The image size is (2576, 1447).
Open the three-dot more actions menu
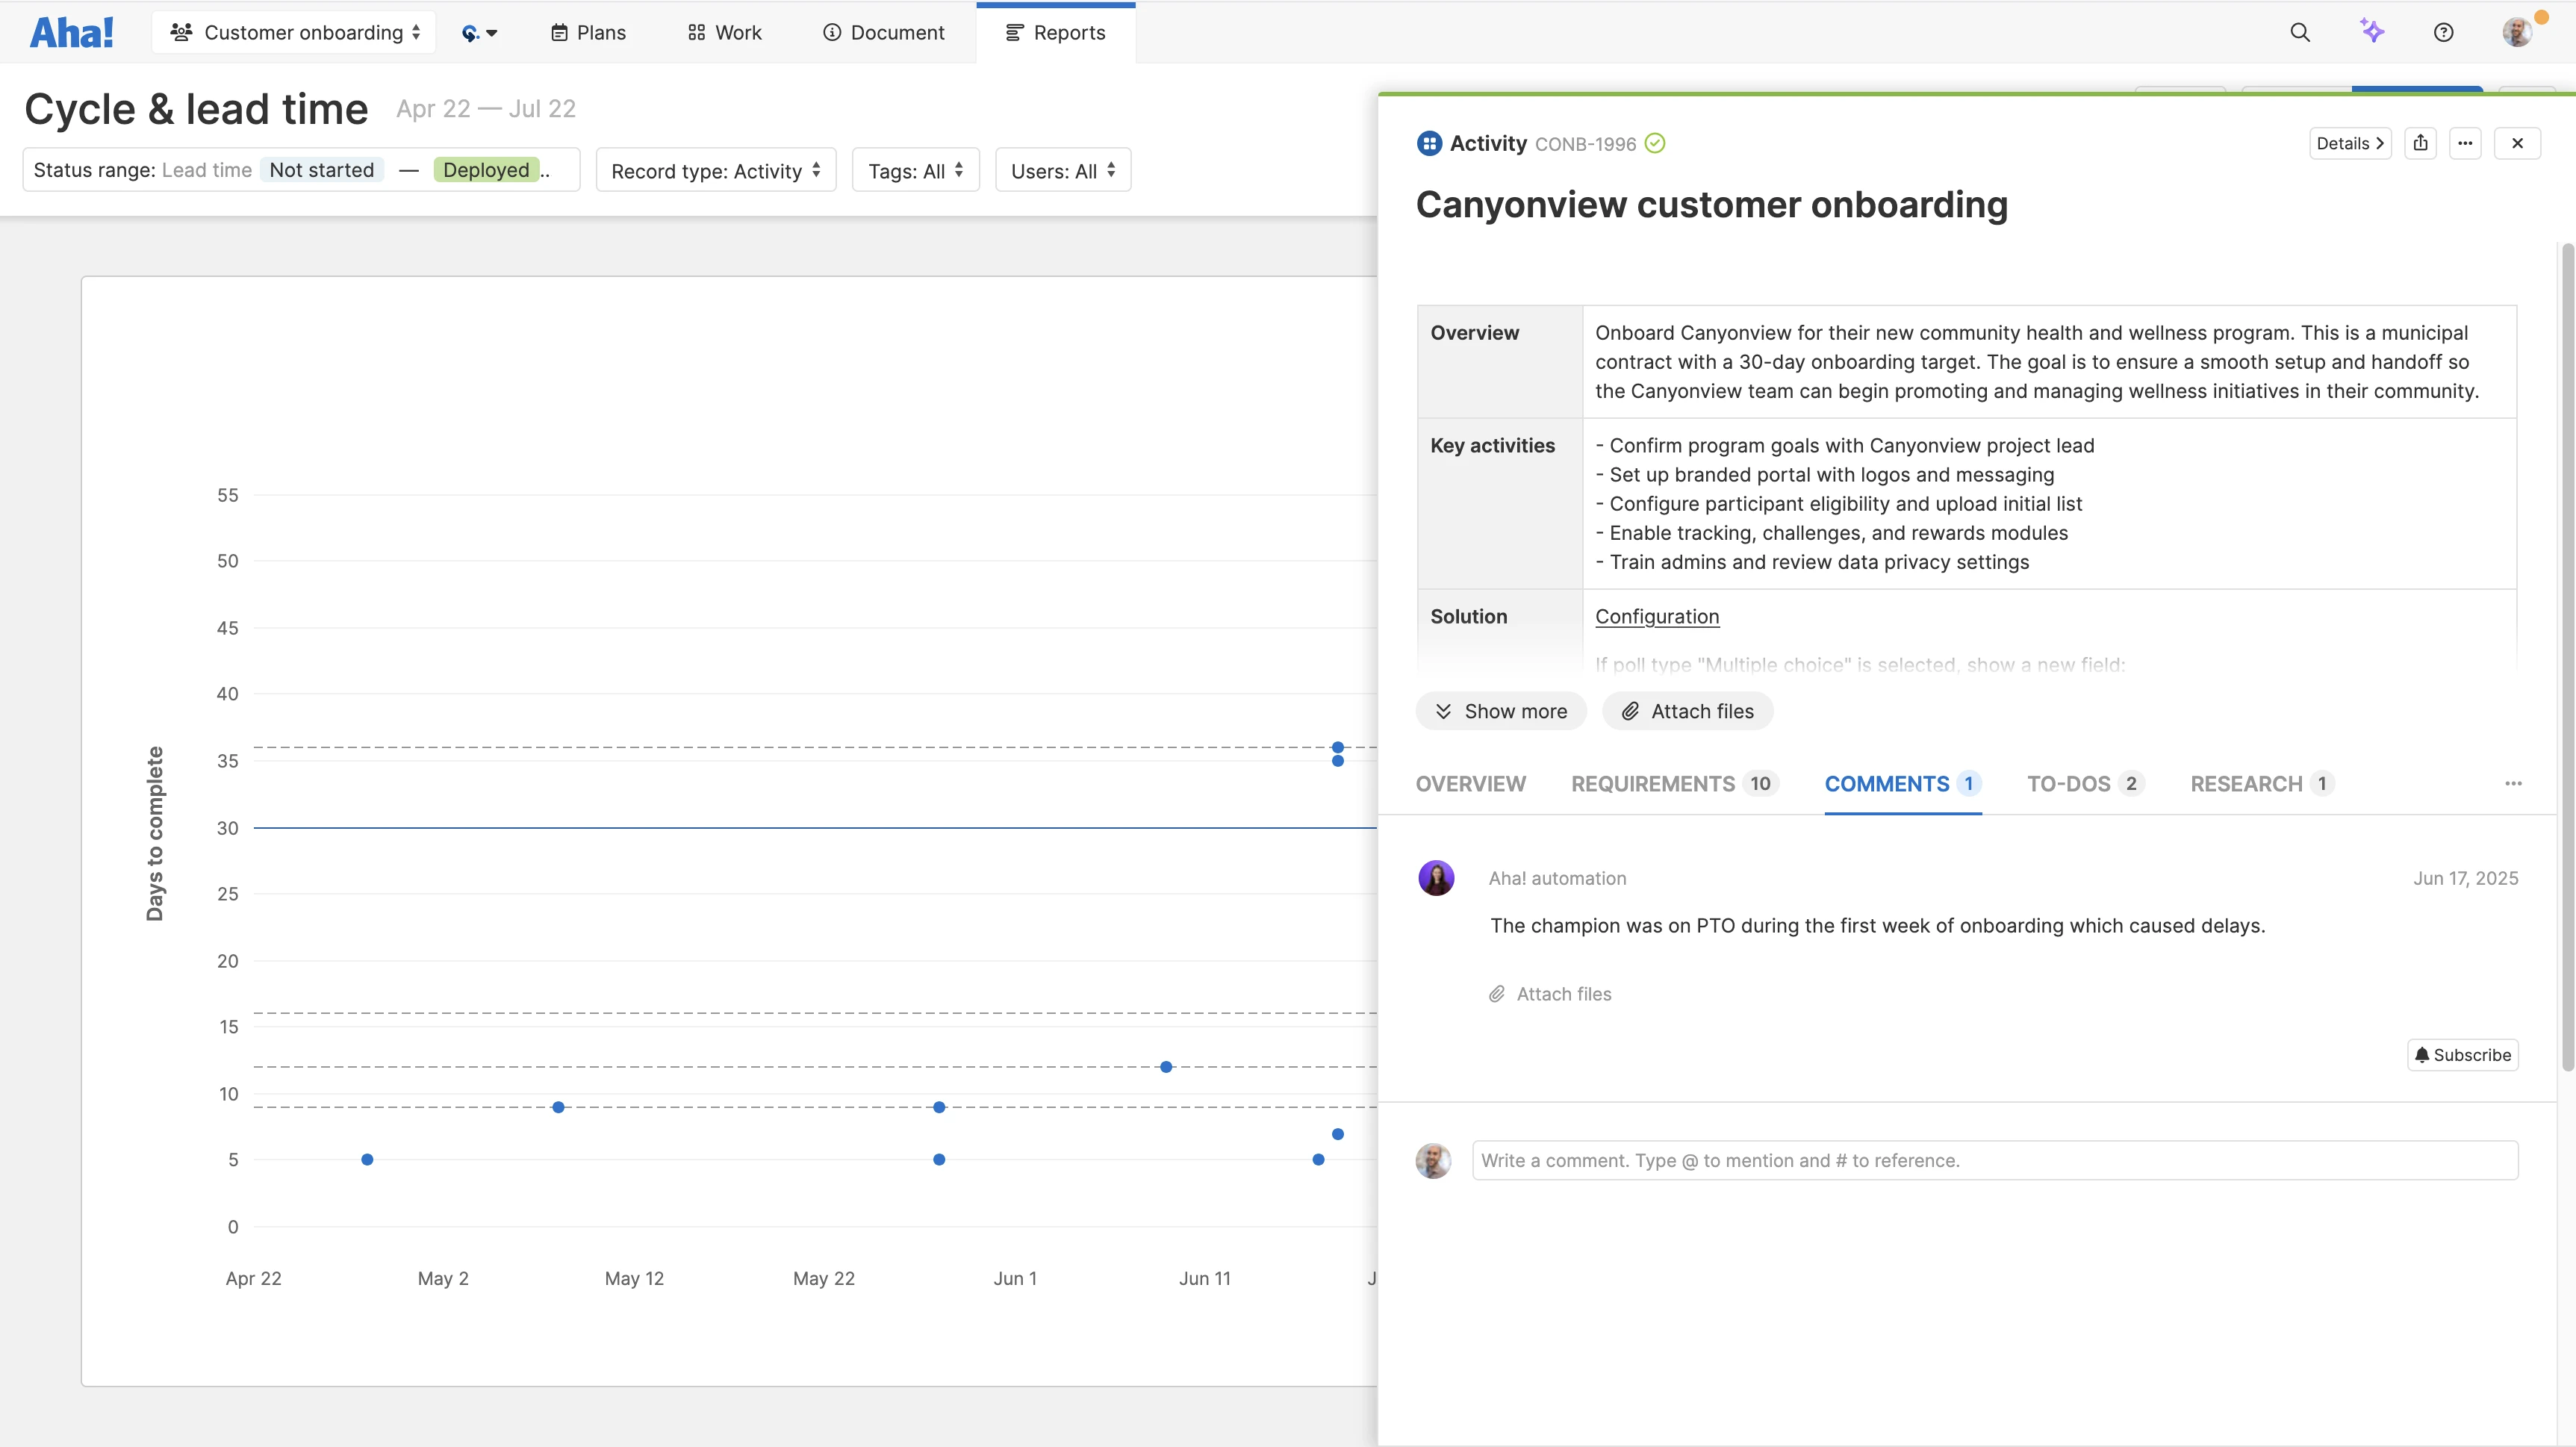2465,143
